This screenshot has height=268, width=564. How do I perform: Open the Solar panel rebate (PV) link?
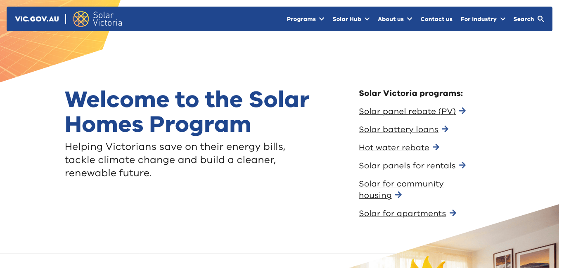(407, 111)
